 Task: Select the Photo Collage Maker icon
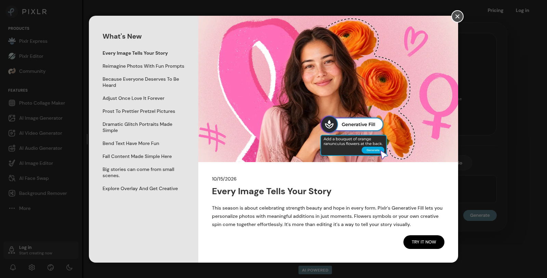[x=12, y=103]
